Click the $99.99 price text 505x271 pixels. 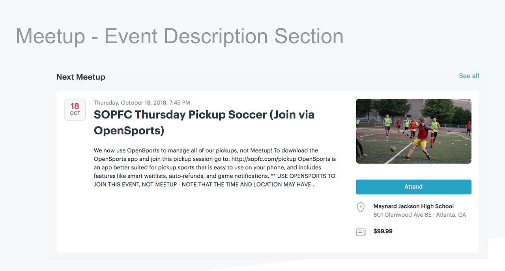[x=383, y=231]
